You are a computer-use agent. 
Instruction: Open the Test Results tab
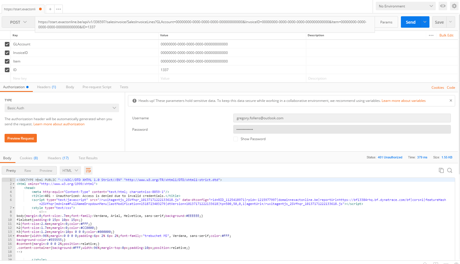(x=88, y=158)
